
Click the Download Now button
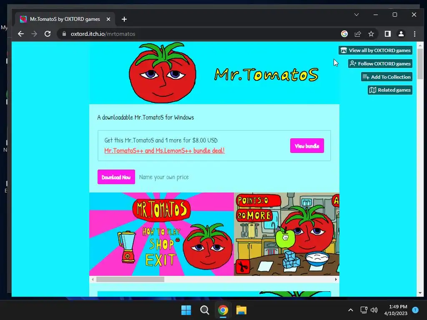pos(116,177)
